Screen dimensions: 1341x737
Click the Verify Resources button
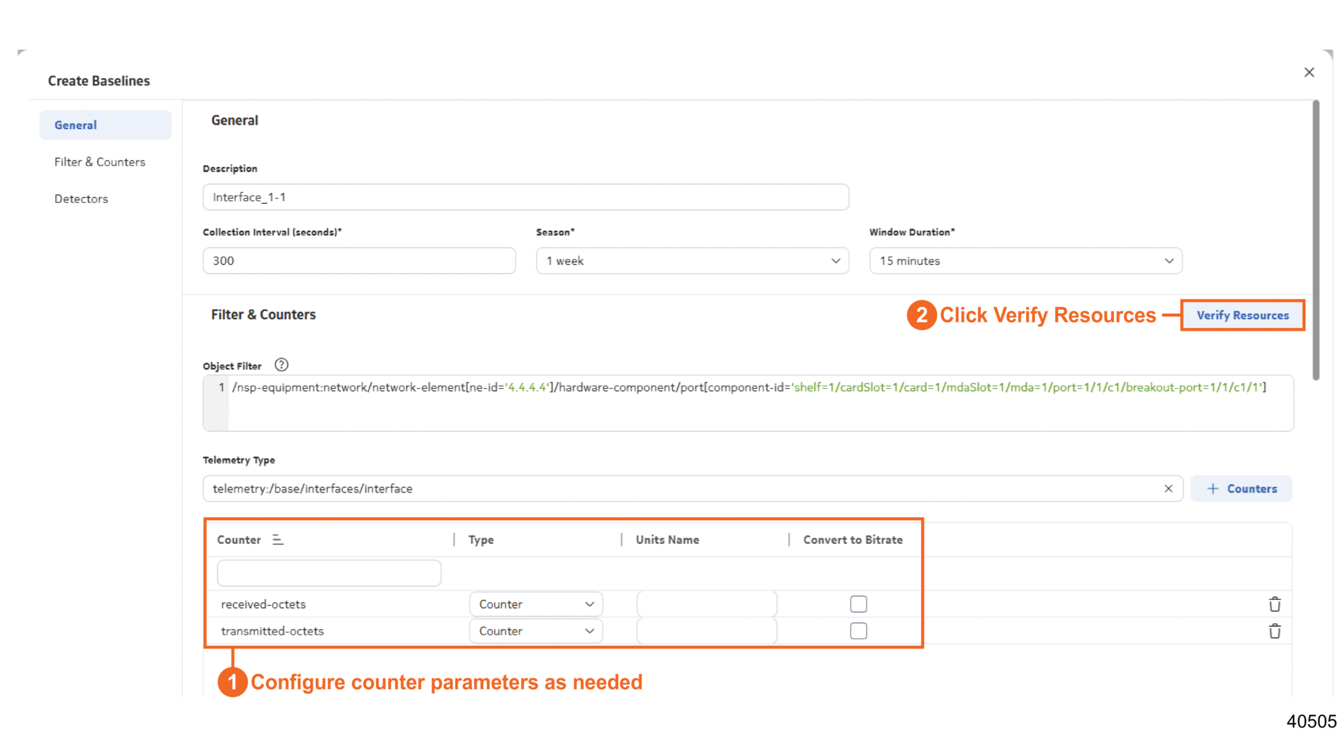(1242, 316)
